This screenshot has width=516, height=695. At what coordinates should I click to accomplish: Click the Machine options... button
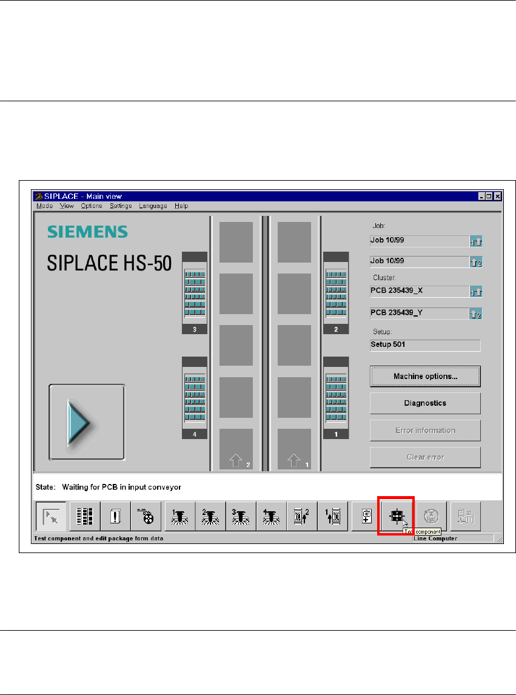pyautogui.click(x=425, y=377)
